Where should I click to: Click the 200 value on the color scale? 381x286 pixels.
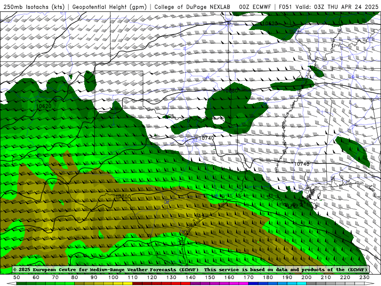pos(307,277)
